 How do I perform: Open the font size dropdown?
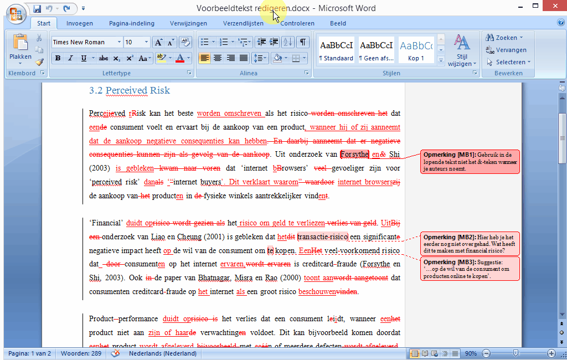pyautogui.click(x=146, y=42)
